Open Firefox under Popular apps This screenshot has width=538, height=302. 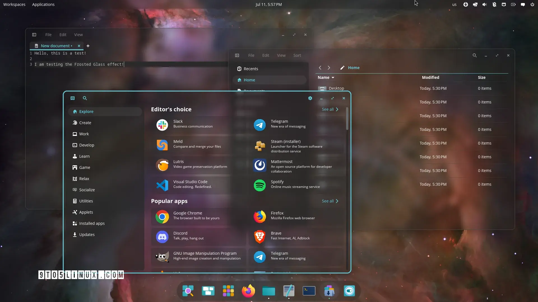296,216
